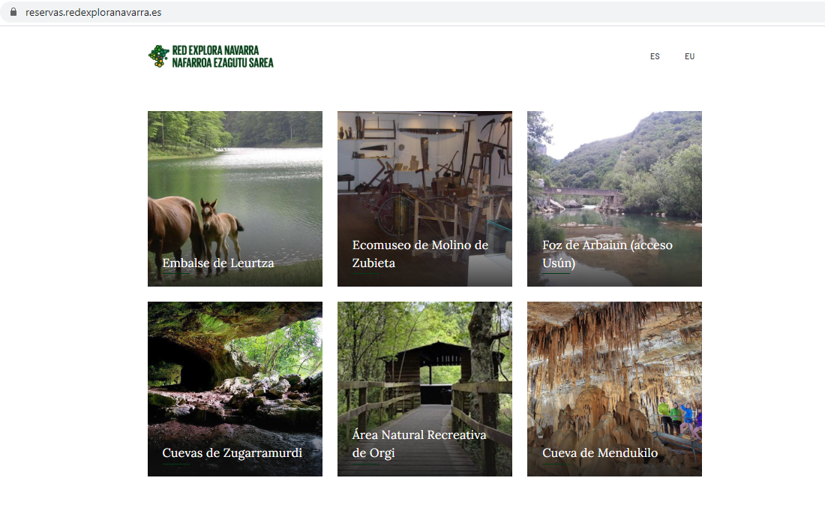Open the Ecomuseo de Molino de Zubieta page
This screenshot has width=825, height=526.
point(420,253)
